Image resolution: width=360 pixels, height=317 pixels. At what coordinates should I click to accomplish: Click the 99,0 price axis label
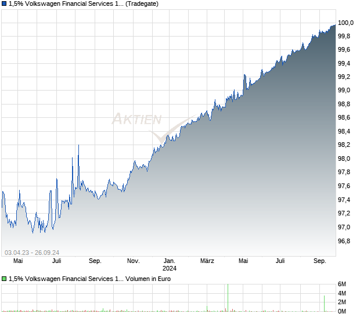coord(345,91)
